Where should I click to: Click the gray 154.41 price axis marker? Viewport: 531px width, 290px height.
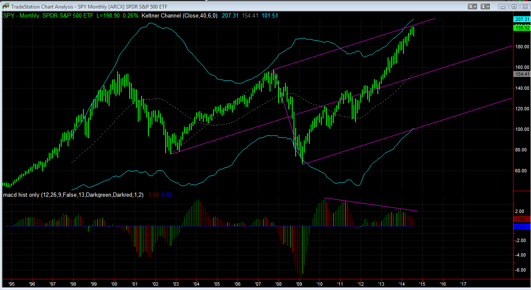(x=522, y=74)
